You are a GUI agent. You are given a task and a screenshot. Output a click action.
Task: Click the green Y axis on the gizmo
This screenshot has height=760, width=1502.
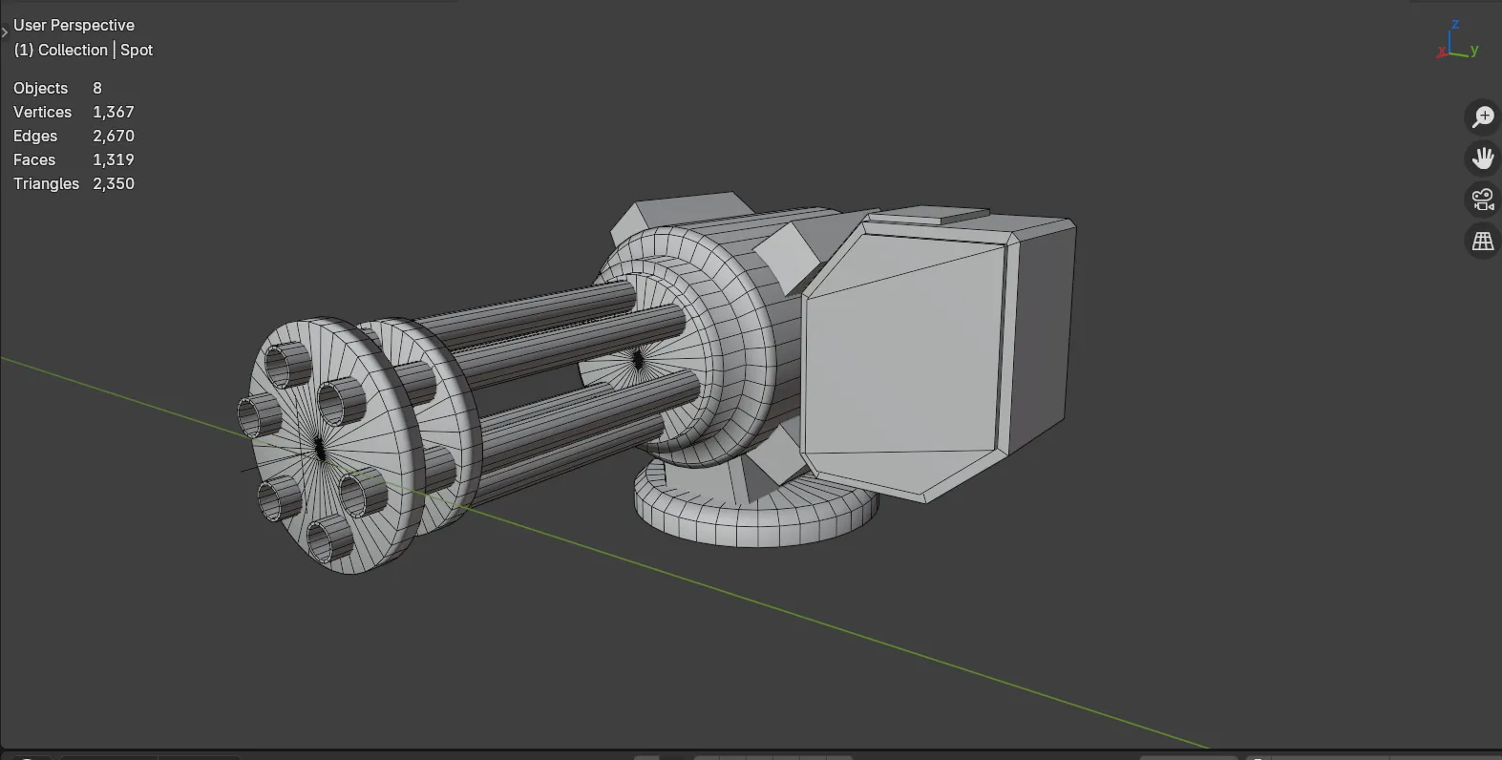(1474, 50)
